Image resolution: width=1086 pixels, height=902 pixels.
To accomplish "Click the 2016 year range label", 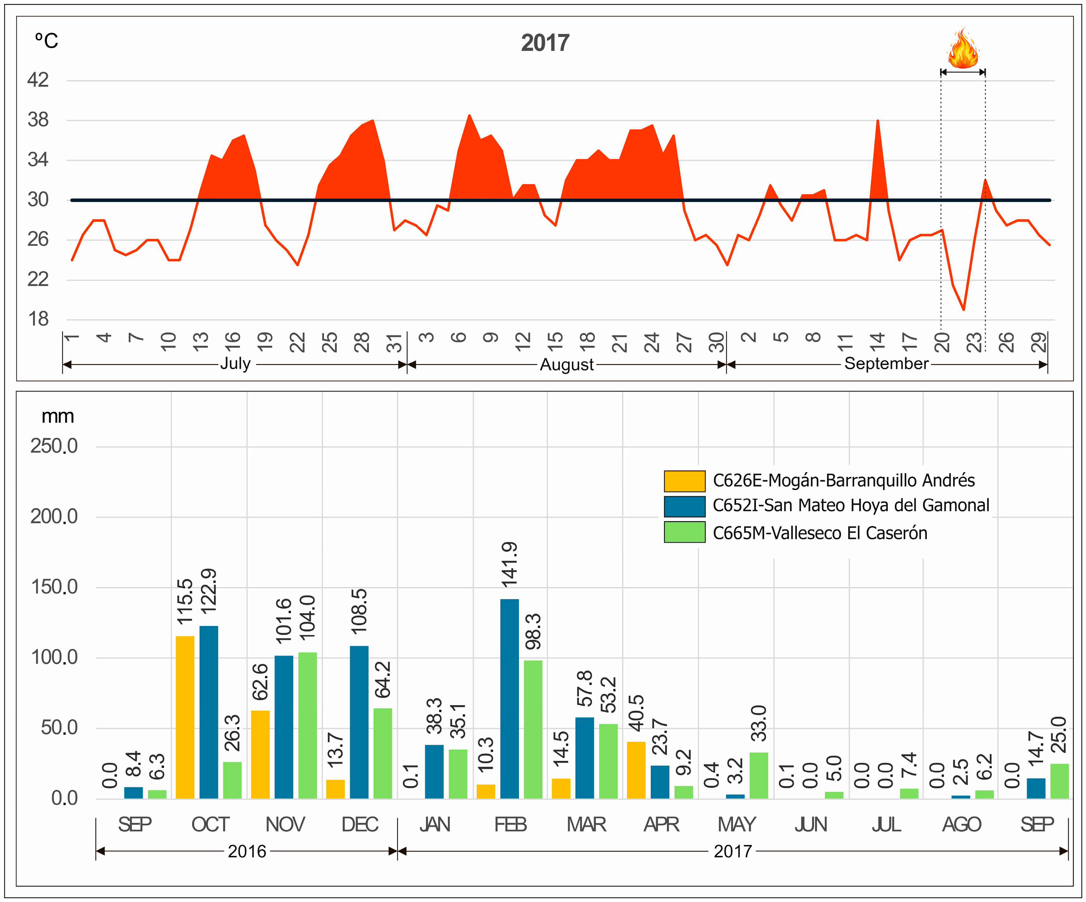I will click(x=247, y=851).
